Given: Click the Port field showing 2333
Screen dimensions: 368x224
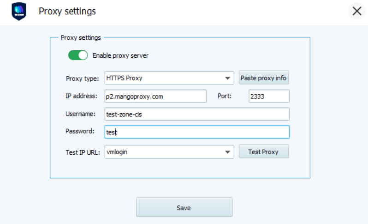Looking at the screenshot, I should tap(268, 97).
